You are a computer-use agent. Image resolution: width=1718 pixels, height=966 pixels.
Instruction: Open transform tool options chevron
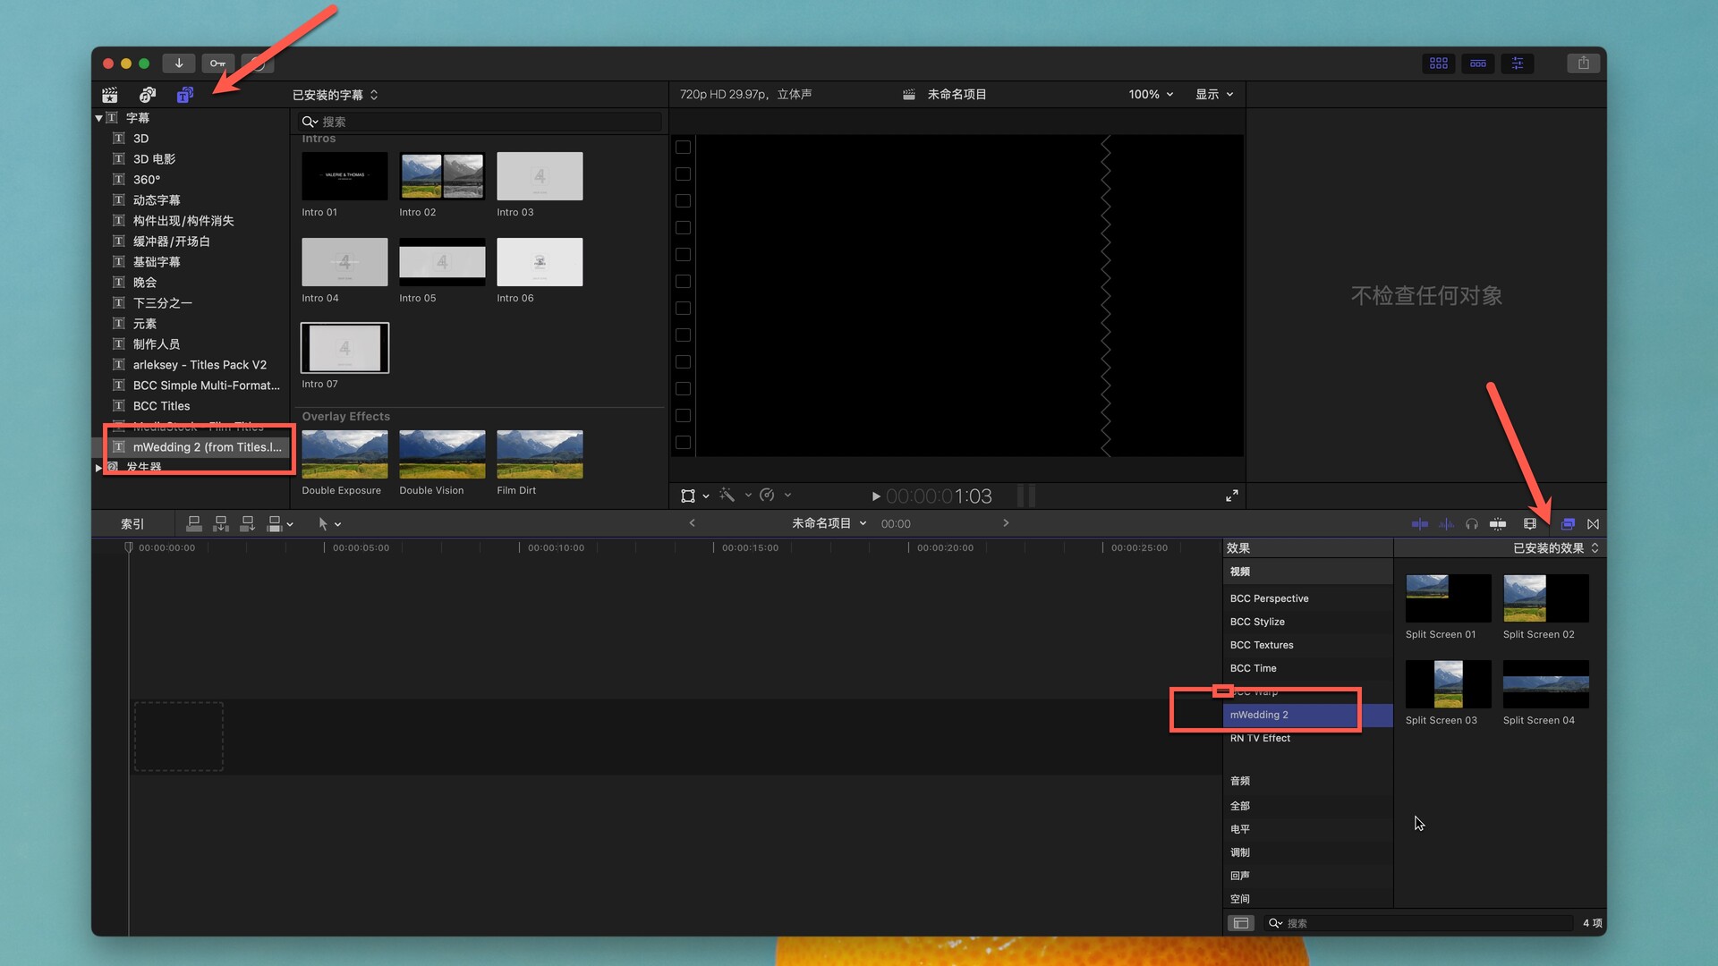point(706,496)
